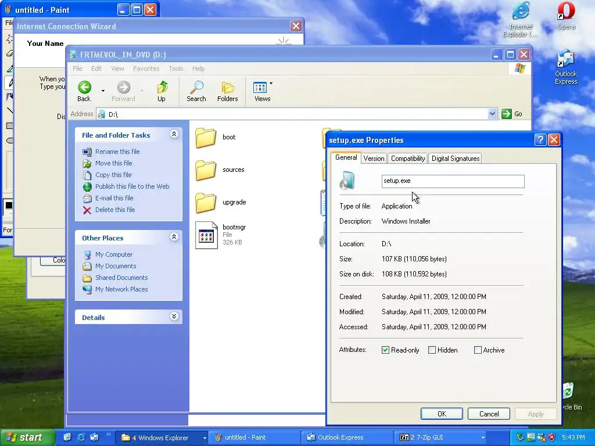This screenshot has height=446, width=595.
Task: Launch Internet Explorer from Quick Launch
Action: point(81,437)
